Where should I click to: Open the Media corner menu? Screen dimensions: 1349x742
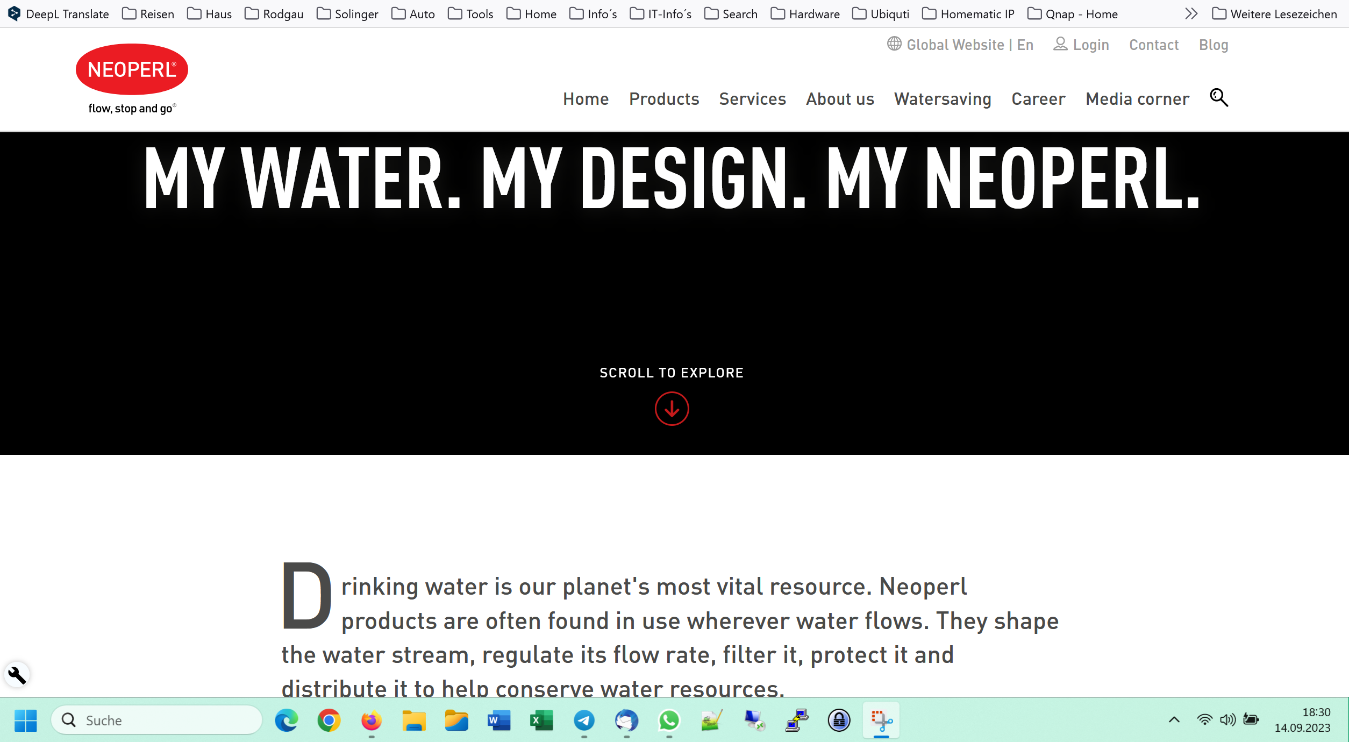coord(1137,99)
